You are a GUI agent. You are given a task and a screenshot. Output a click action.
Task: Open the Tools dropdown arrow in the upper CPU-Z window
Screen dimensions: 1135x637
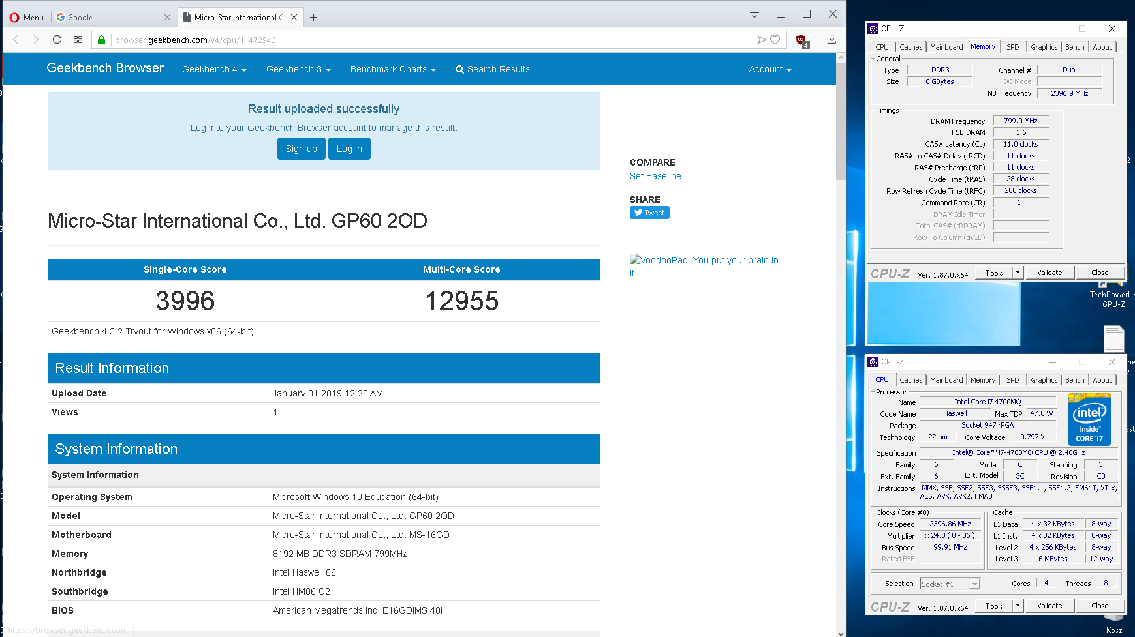pos(1018,273)
